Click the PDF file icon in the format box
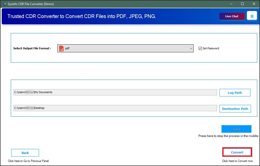 tap(61, 48)
